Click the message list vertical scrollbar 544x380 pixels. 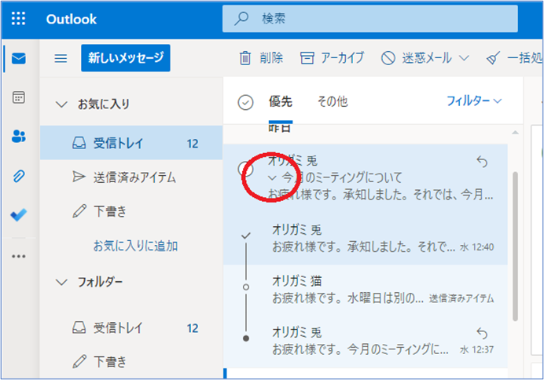[x=515, y=247]
